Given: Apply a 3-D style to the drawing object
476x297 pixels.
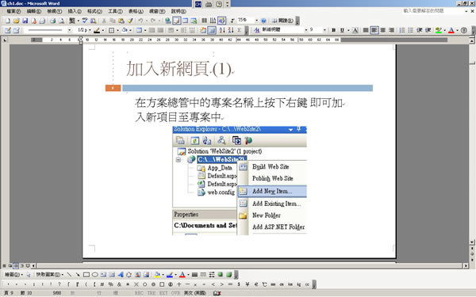Looking at the screenshot, I should point(228,275).
